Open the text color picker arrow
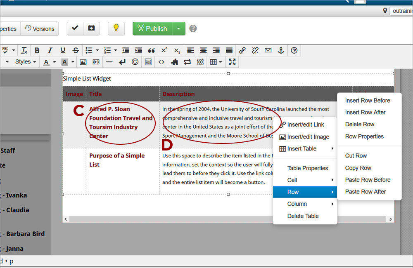The height and width of the screenshot is (268, 413). [54, 62]
